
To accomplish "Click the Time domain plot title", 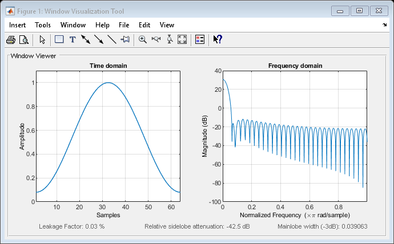I will pos(108,66).
